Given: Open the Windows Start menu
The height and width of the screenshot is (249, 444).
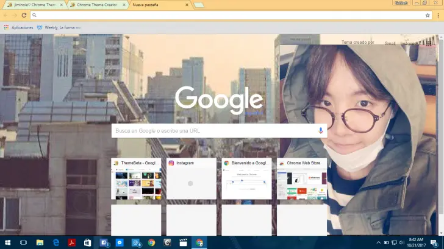Looking at the screenshot, I should [x=7, y=242].
